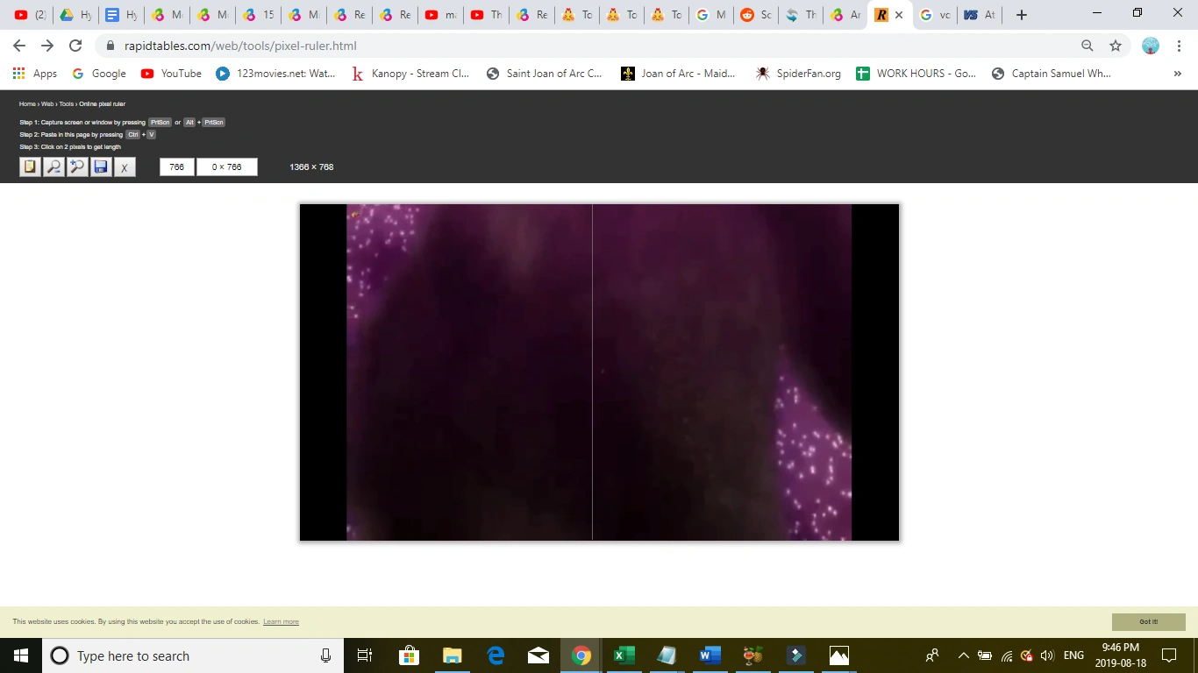Open the Chrome profile avatar

(1151, 46)
